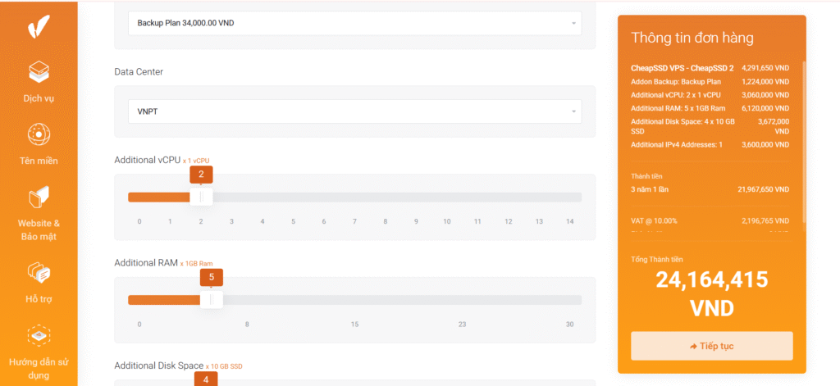Click the Additional vCPU slider handle
The image size is (840, 386).
coord(202,197)
